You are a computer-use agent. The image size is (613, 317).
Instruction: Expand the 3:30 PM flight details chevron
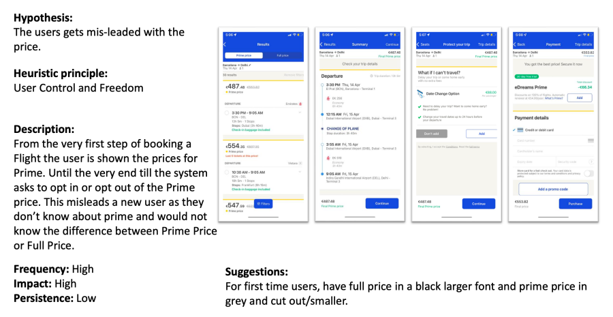coord(300,112)
